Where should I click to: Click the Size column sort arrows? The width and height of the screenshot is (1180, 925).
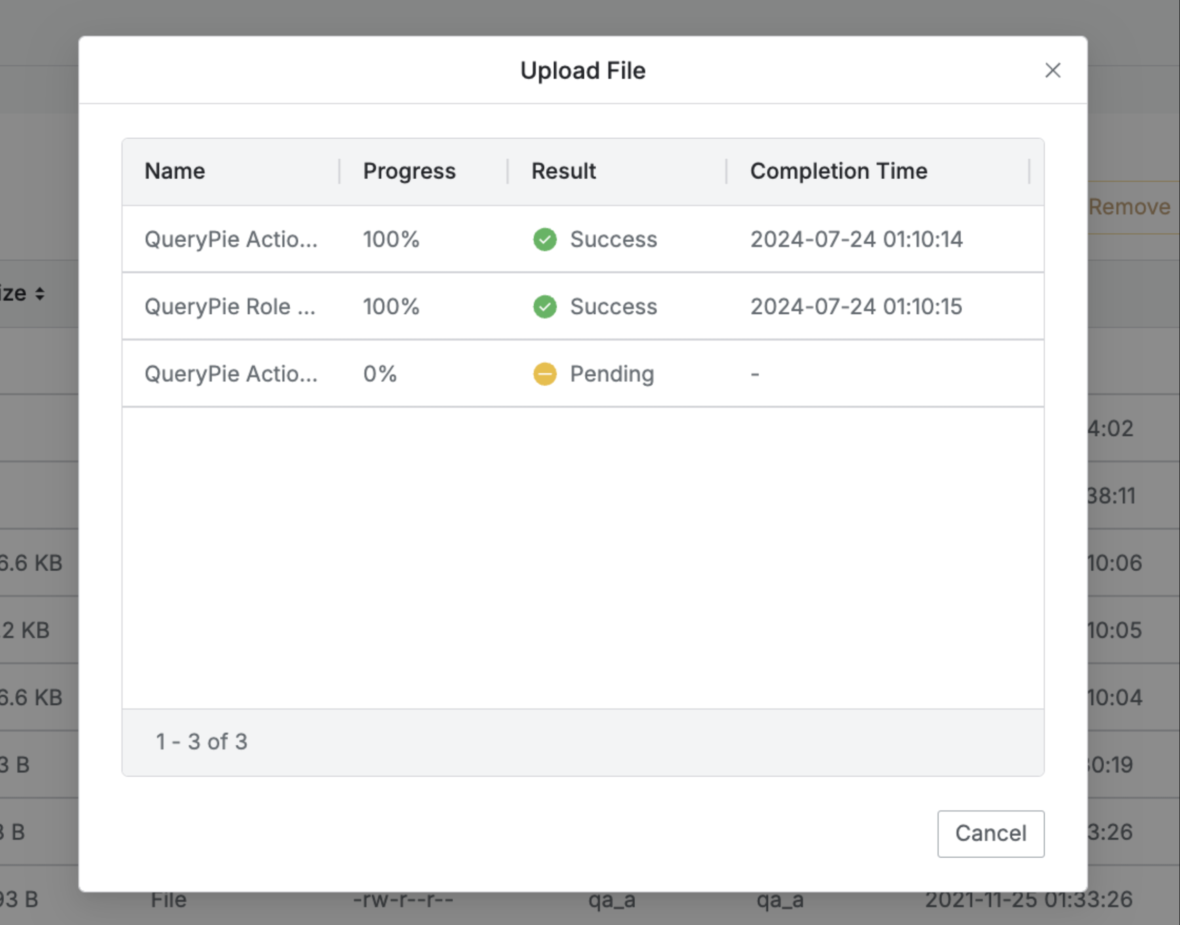point(39,294)
